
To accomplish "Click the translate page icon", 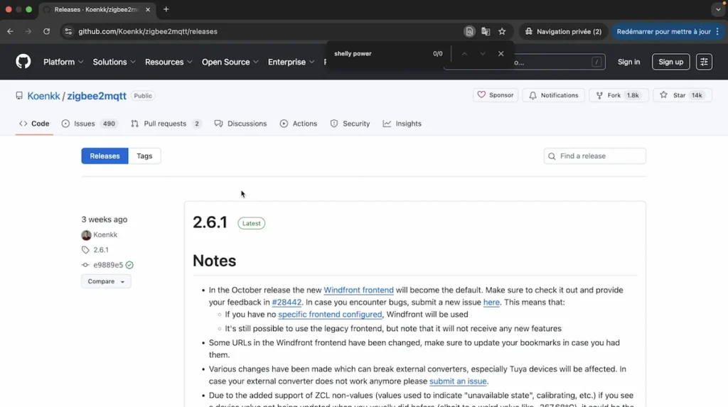I will (486, 31).
